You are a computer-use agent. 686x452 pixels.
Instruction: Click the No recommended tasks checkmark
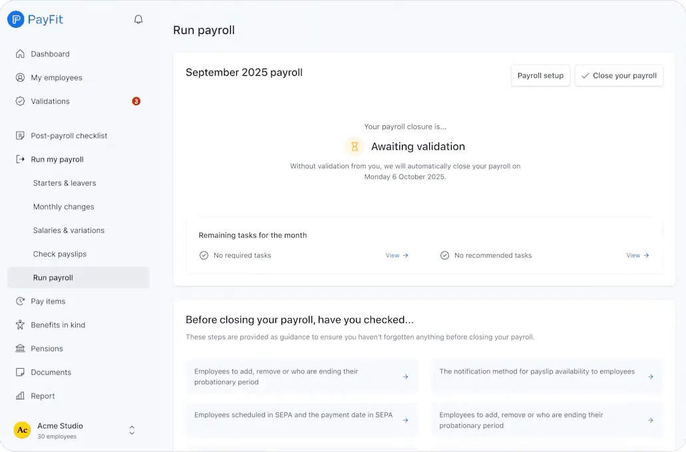point(444,255)
